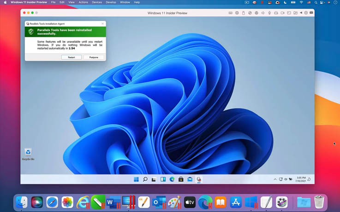Expand the Windows system tray hidden icons
The height and width of the screenshot is (212, 340).
pyautogui.click(x=275, y=179)
